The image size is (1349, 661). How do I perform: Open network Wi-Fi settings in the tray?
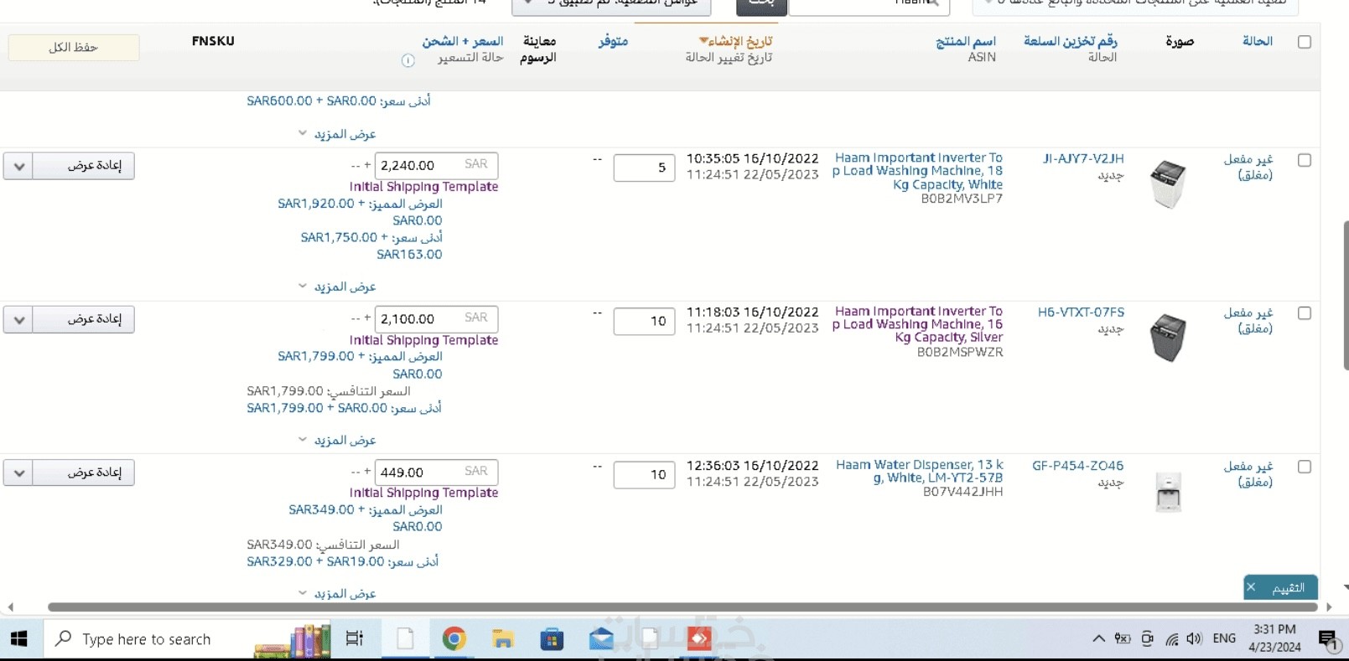click(x=1171, y=639)
